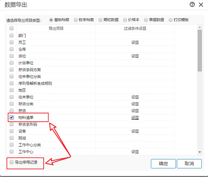Check the 班组 checkbox
The width and height of the screenshot is (208, 177).
click(11, 138)
